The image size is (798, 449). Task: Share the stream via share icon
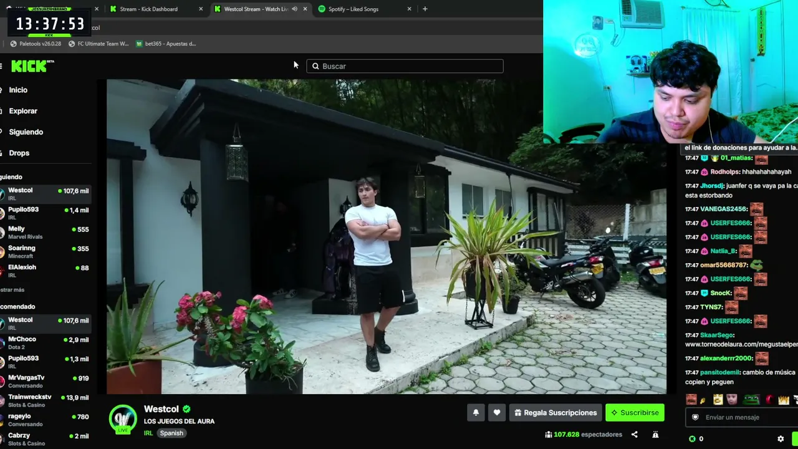(x=634, y=435)
